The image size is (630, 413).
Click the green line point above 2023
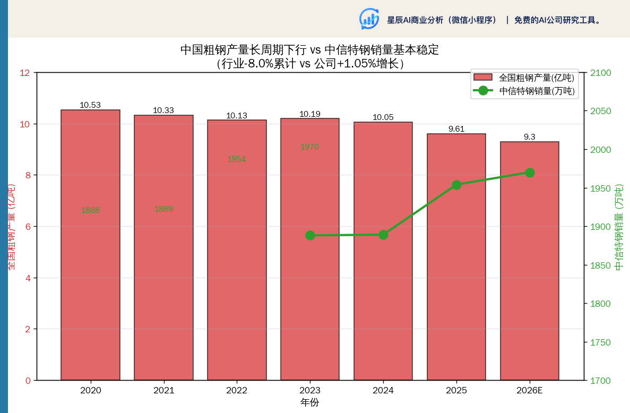[x=310, y=235]
